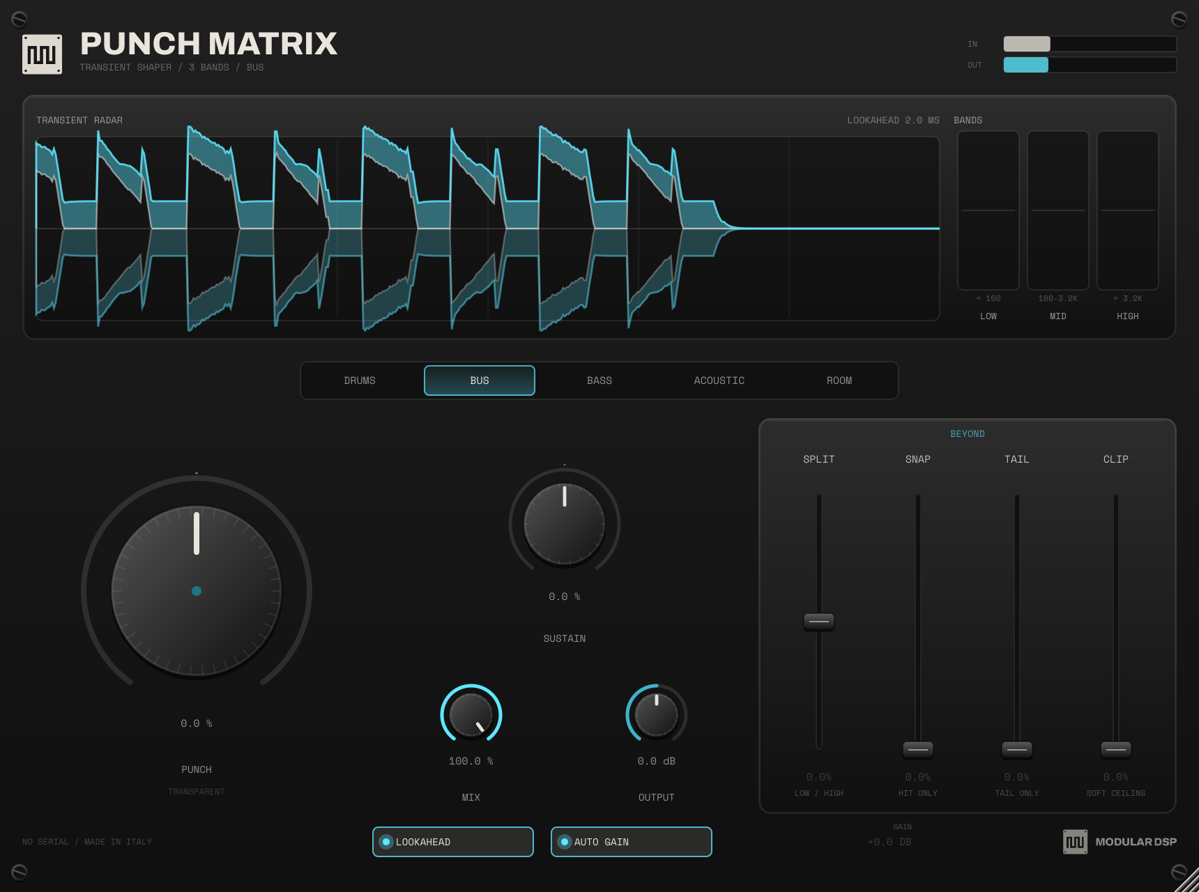Screen dimensions: 1199x892
Task: Click the OUT level meter
Action: click(1090, 65)
